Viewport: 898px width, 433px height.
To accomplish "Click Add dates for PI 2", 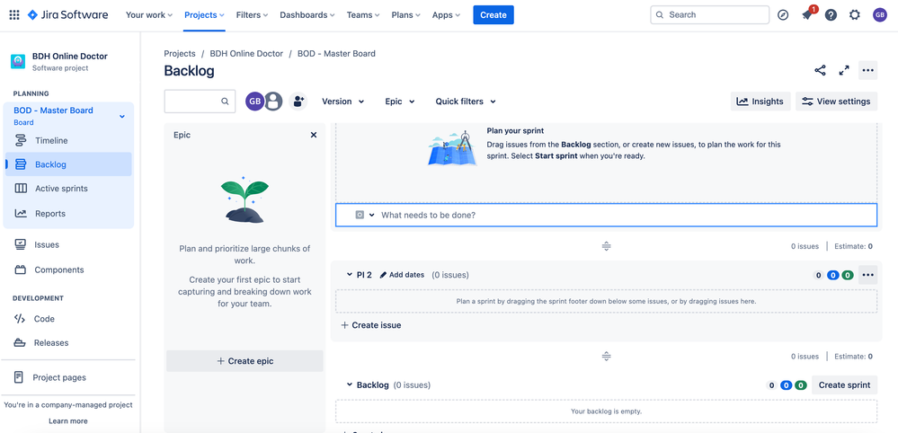I will pos(402,275).
